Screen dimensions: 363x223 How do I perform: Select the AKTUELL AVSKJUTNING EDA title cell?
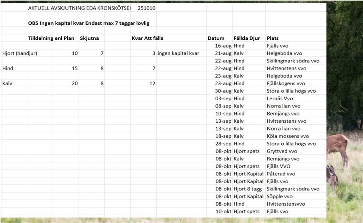pyautogui.click(x=79, y=8)
